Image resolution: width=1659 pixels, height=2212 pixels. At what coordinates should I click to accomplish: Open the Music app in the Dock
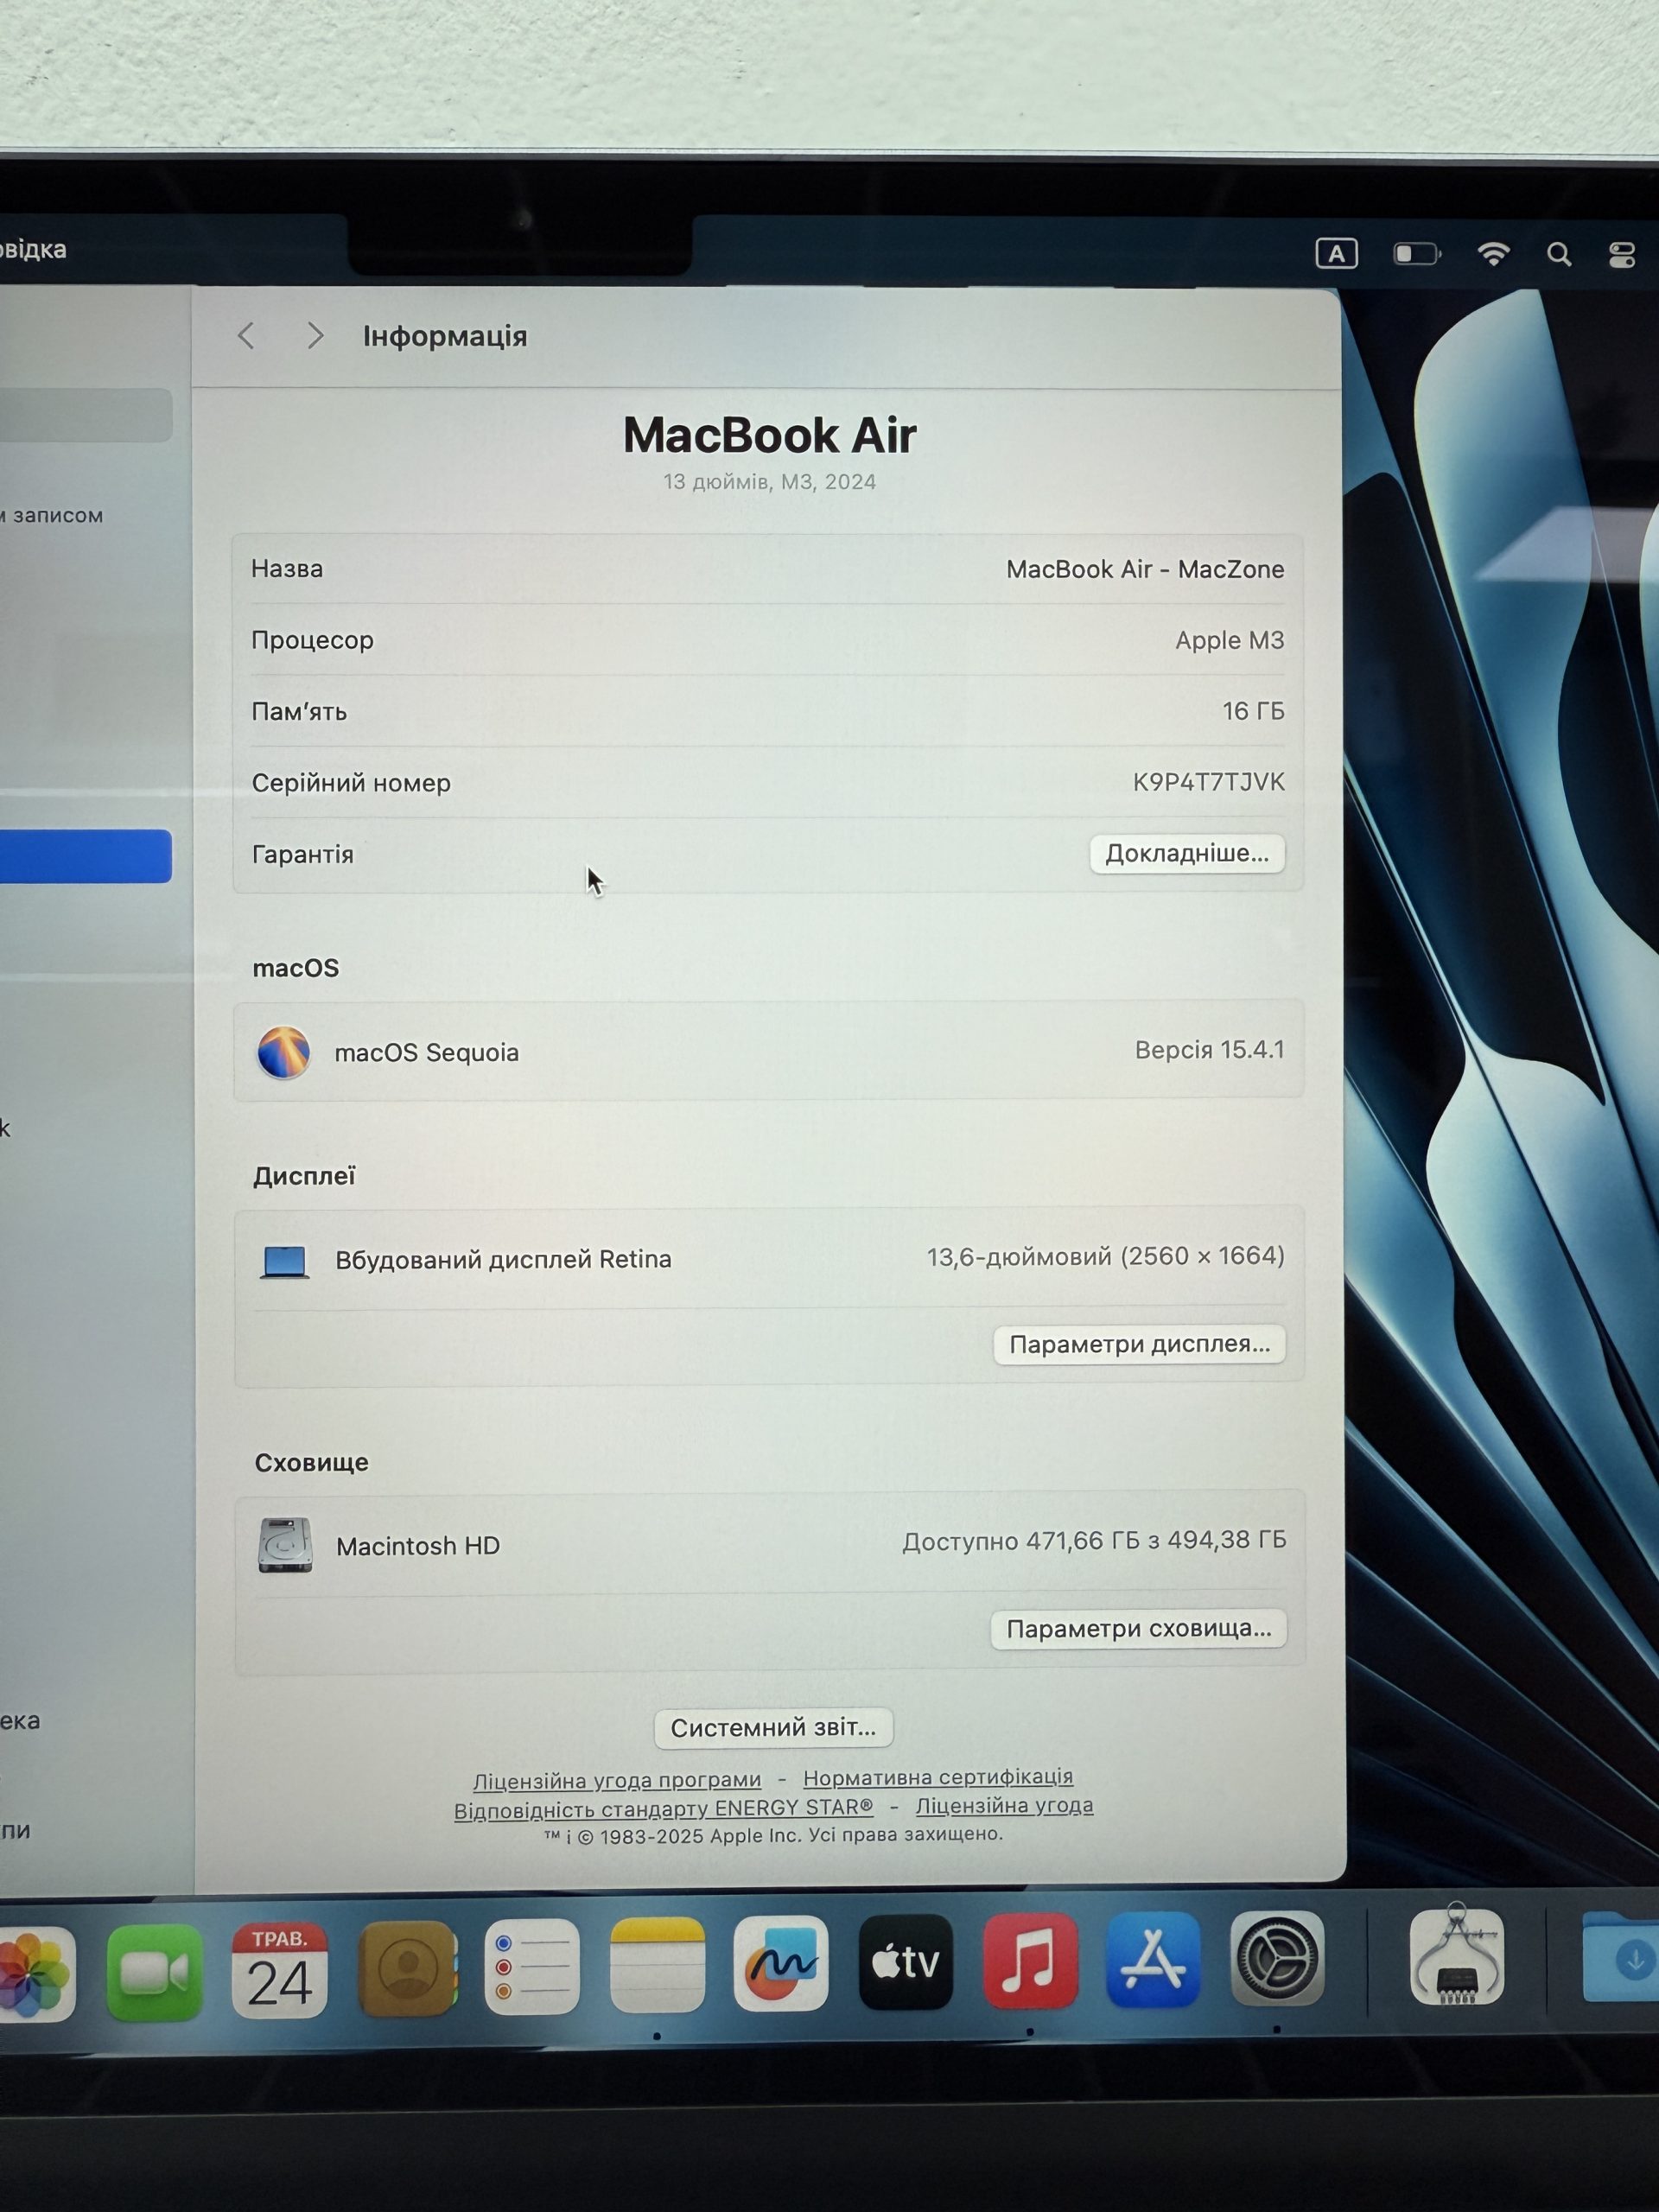tap(1030, 1961)
